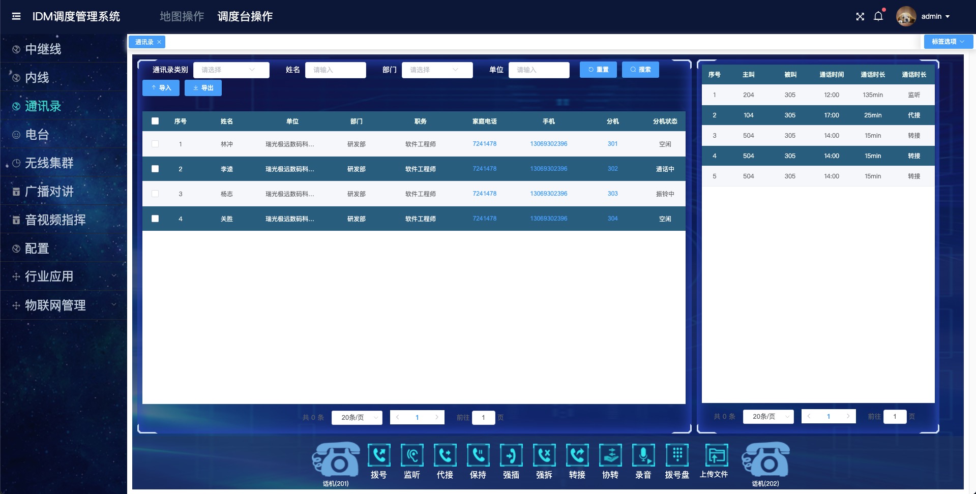The height and width of the screenshot is (494, 976).
Task: Start recording with the 录音 icon
Action: coord(643,455)
